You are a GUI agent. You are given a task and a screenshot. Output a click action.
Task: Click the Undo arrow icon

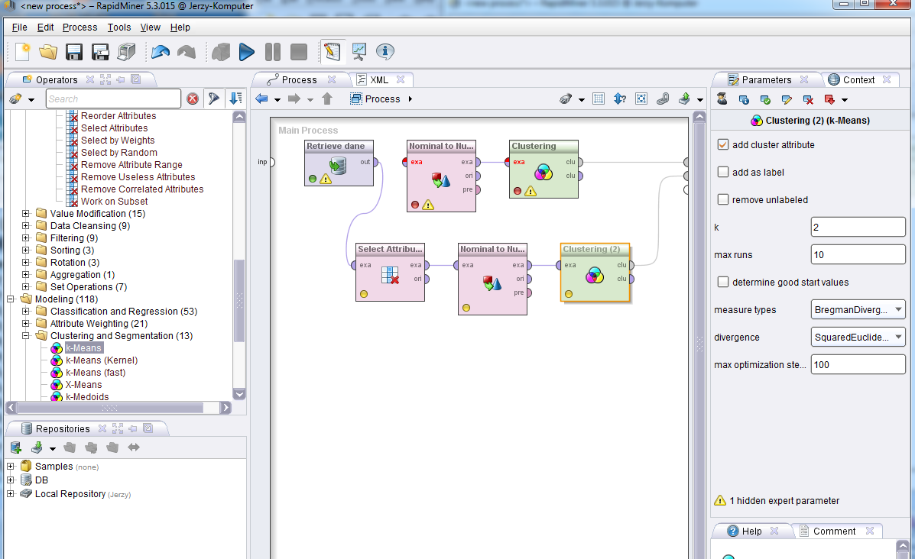tap(161, 52)
